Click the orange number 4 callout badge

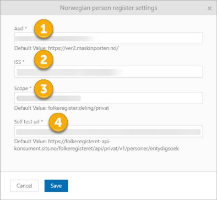(58, 122)
